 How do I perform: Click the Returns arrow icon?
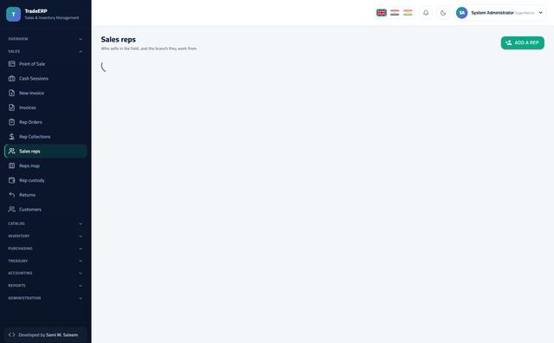(x=11, y=195)
